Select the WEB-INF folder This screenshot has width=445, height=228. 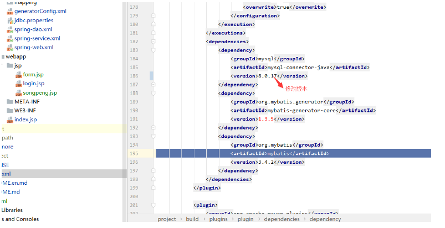click(25, 111)
